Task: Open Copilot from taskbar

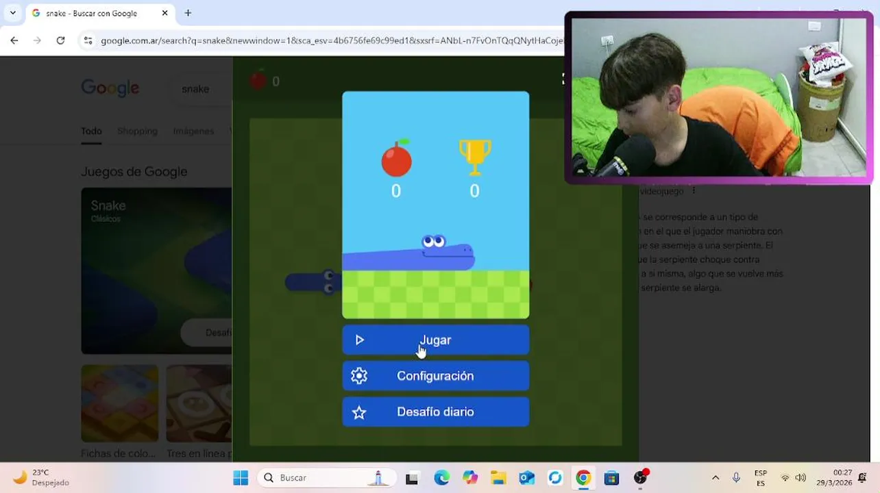Action: click(470, 478)
